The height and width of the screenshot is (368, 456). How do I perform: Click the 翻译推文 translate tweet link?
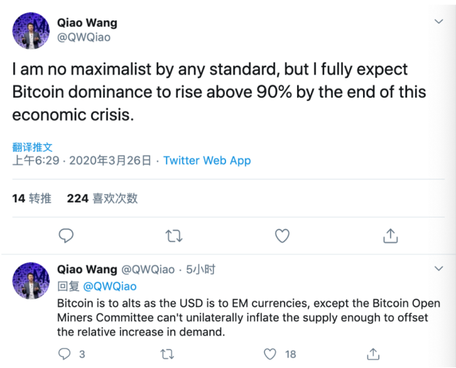point(32,147)
